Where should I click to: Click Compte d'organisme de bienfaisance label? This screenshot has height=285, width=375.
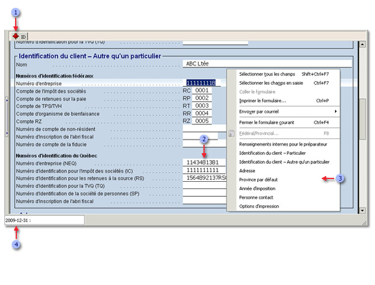[58, 114]
